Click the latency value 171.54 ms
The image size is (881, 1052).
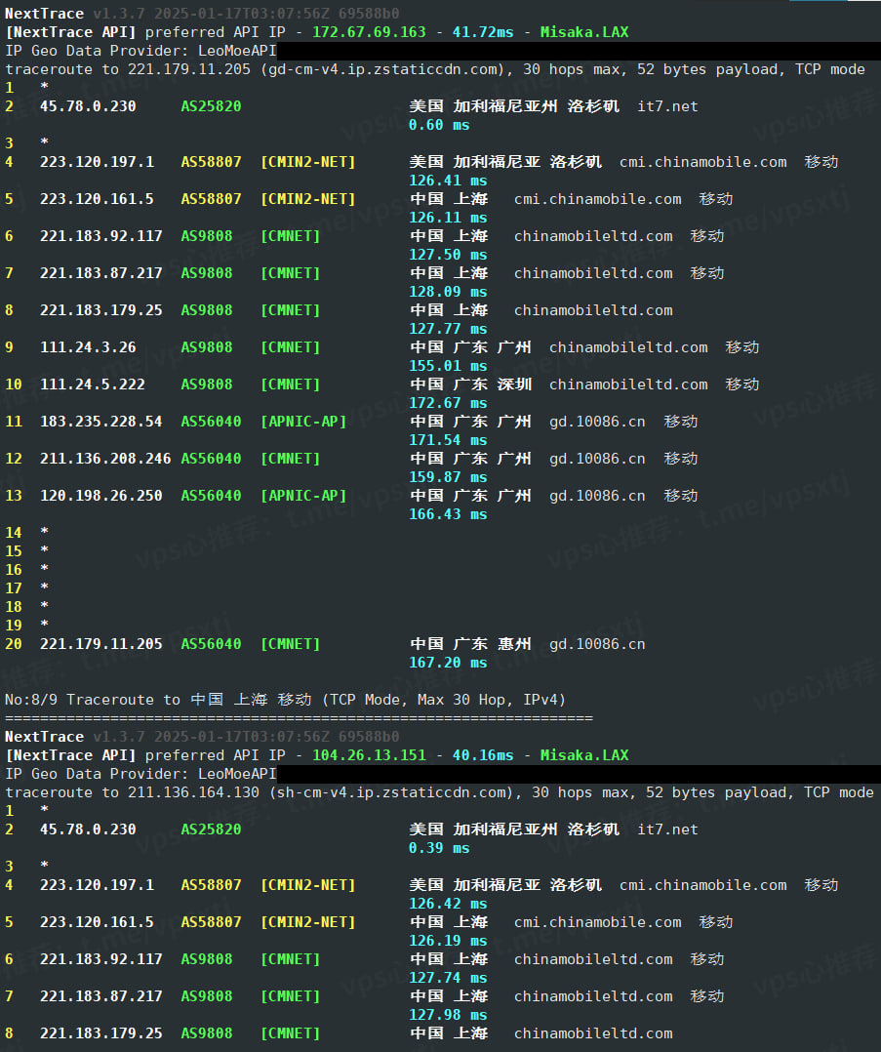click(448, 440)
